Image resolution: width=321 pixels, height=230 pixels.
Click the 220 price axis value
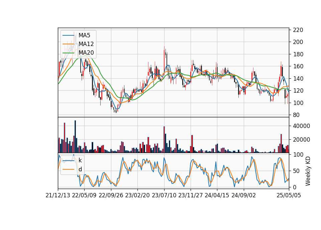pyautogui.click(x=298, y=30)
